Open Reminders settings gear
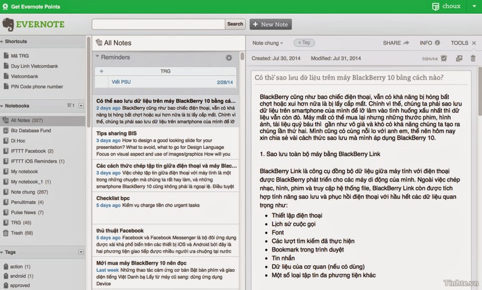The width and height of the screenshot is (482, 290). click(x=229, y=57)
